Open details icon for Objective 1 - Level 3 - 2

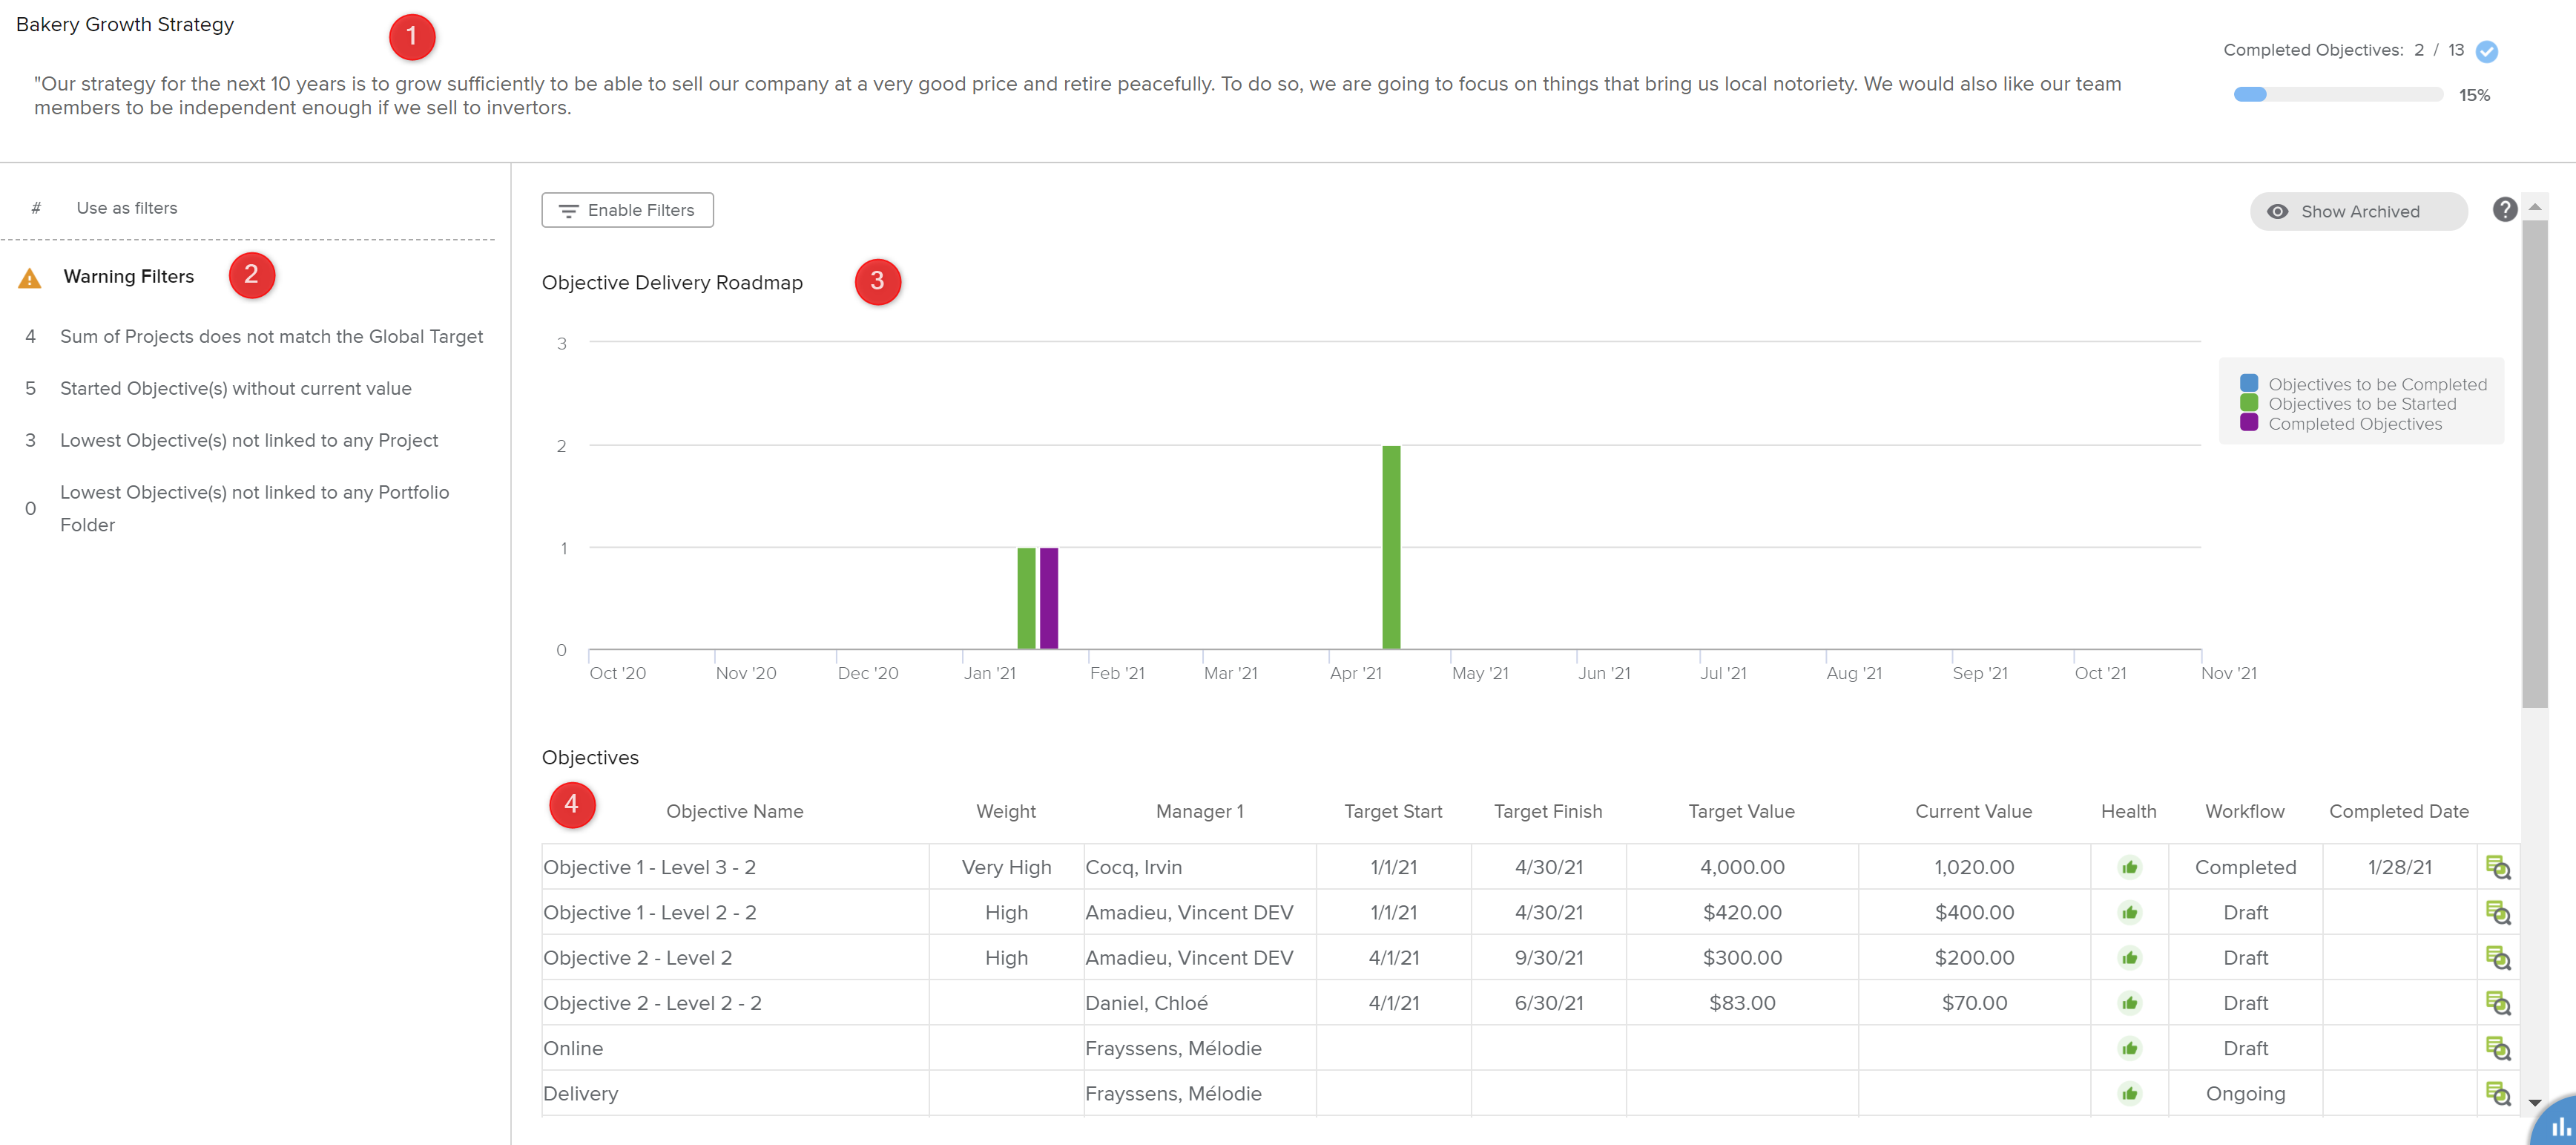(x=2497, y=867)
